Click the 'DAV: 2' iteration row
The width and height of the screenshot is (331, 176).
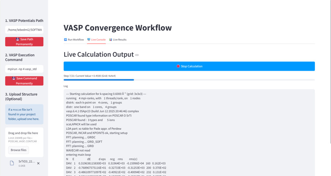(x=116, y=168)
